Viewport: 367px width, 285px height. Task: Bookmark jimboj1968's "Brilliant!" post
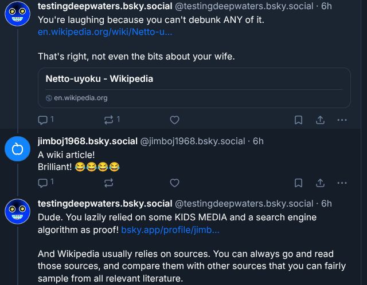tap(298, 183)
